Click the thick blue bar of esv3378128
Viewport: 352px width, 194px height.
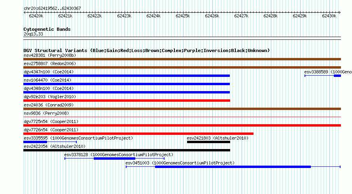(x=114, y=159)
